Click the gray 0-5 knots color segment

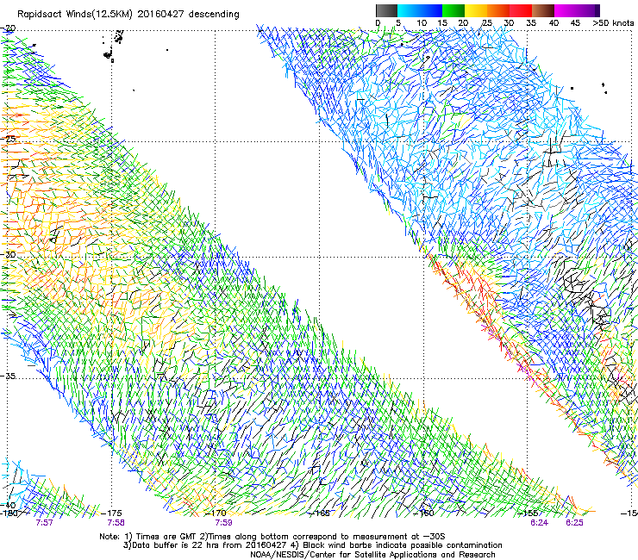[386, 10]
